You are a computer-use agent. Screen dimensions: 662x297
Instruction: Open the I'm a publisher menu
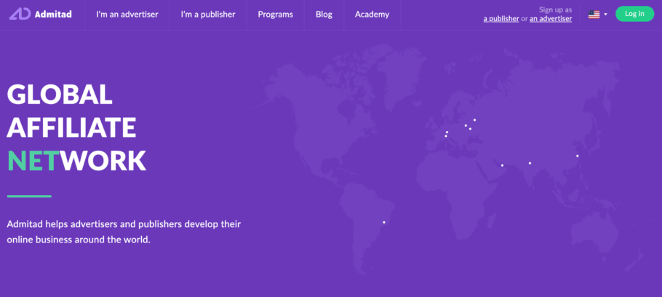pyautogui.click(x=208, y=15)
